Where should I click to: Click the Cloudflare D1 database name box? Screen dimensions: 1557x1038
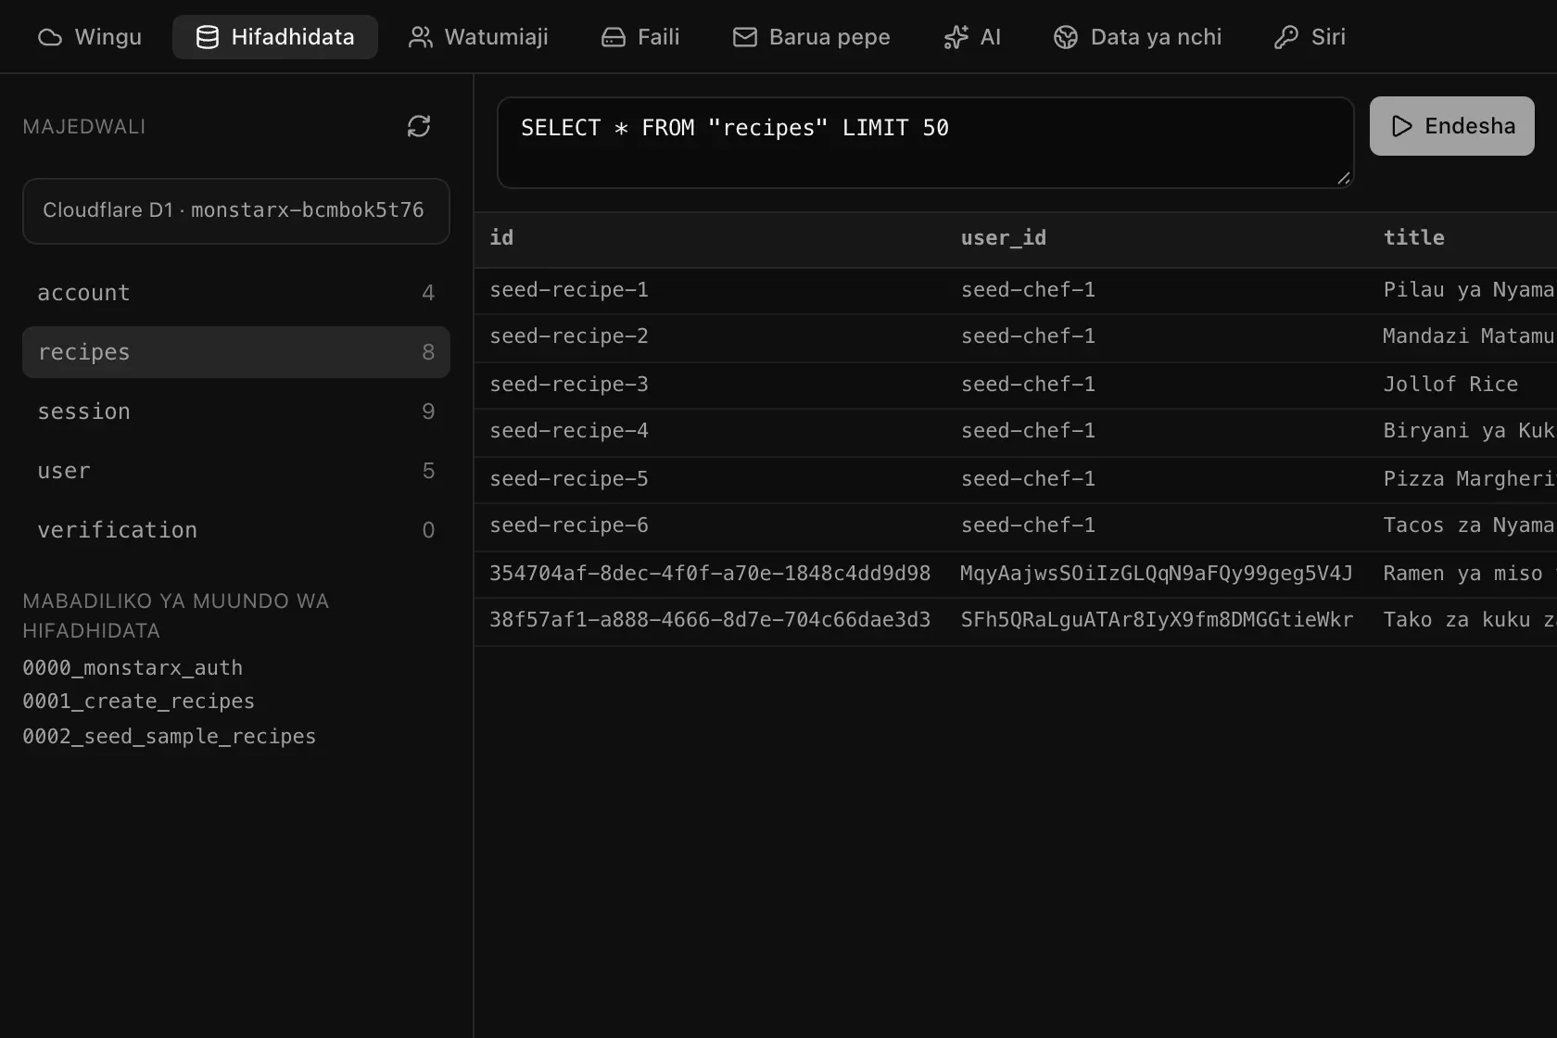pos(236,211)
